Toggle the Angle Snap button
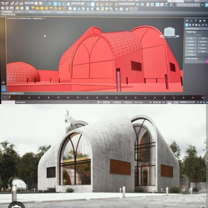 (102, 4)
